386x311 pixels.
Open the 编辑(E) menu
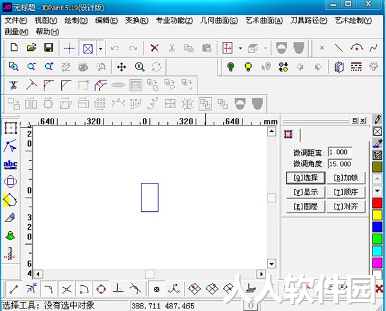point(106,21)
